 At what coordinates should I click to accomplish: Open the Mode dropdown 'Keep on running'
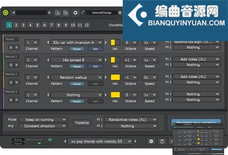tap(43, 120)
